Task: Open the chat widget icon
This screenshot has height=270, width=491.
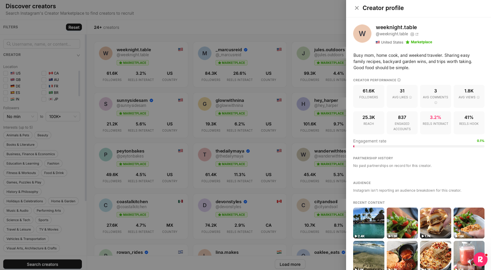Action: 480,259
